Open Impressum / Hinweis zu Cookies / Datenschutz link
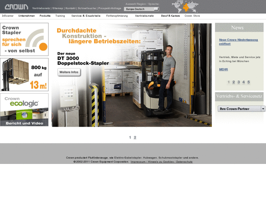This screenshot has height=199, width=266. 161,162
